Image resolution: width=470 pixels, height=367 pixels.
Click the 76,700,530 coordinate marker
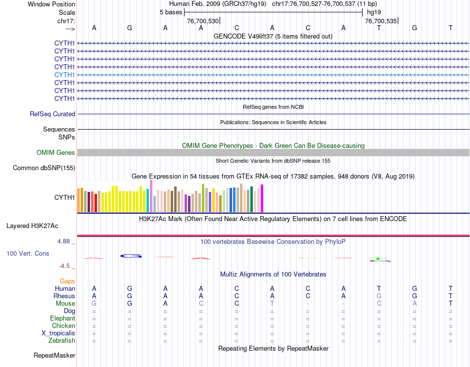[x=203, y=21]
